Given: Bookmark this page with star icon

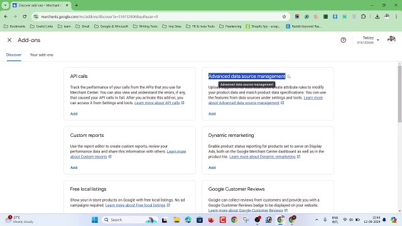Looking at the screenshot, I should 284,17.
